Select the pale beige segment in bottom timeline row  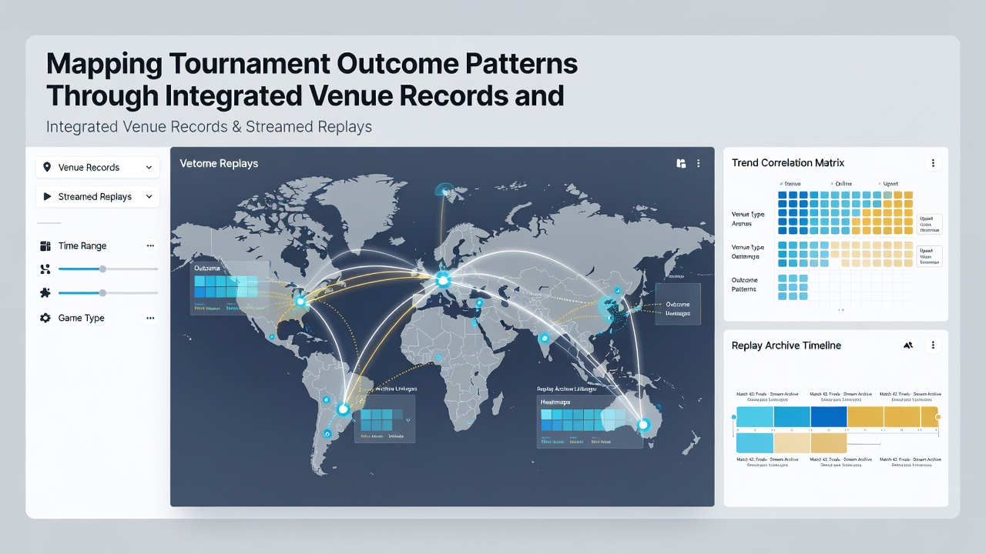click(792, 442)
